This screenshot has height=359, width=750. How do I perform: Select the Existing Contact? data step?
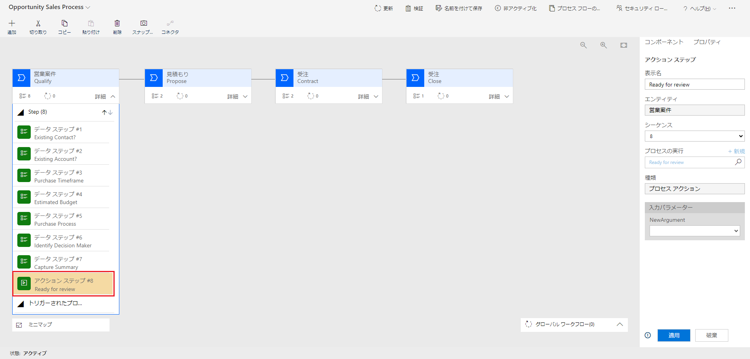click(x=63, y=133)
